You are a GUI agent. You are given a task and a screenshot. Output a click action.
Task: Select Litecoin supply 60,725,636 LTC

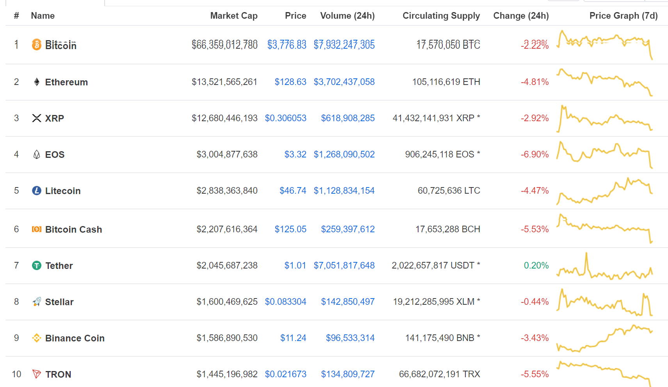click(449, 191)
